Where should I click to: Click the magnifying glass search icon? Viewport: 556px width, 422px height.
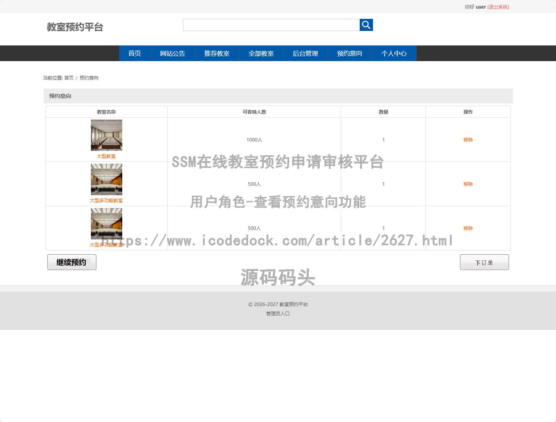(366, 25)
